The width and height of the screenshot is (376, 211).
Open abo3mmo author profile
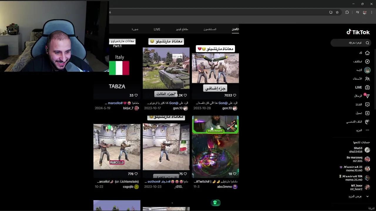pos(227,187)
